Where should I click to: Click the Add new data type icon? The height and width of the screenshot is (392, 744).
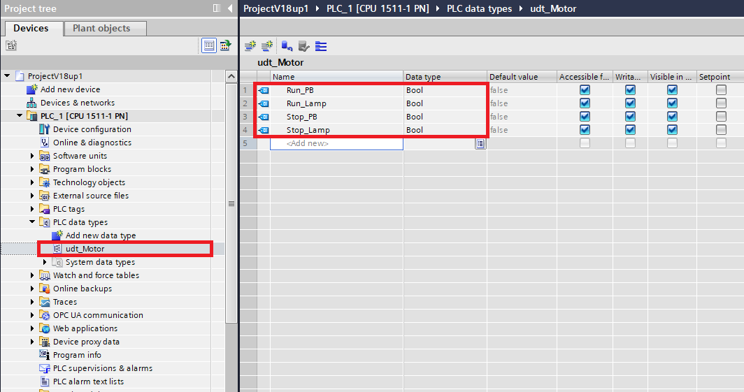(57, 235)
